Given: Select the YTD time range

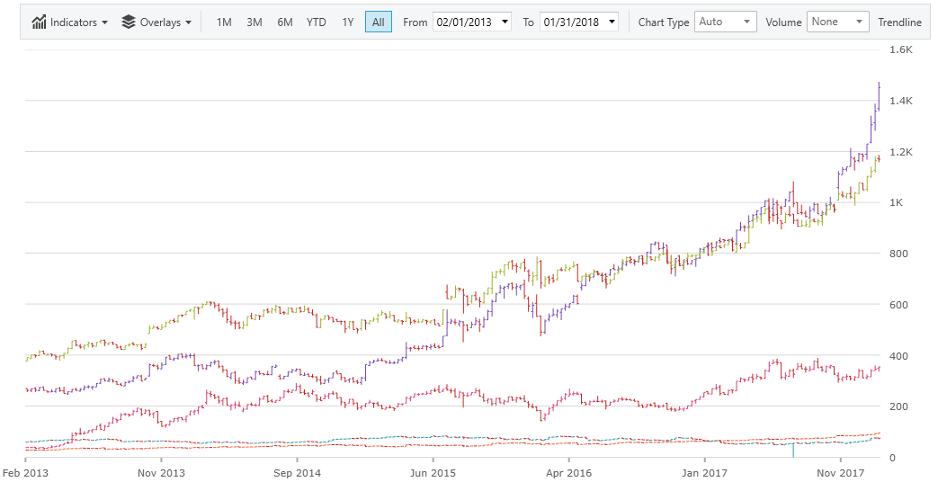Looking at the screenshot, I should coord(316,22).
